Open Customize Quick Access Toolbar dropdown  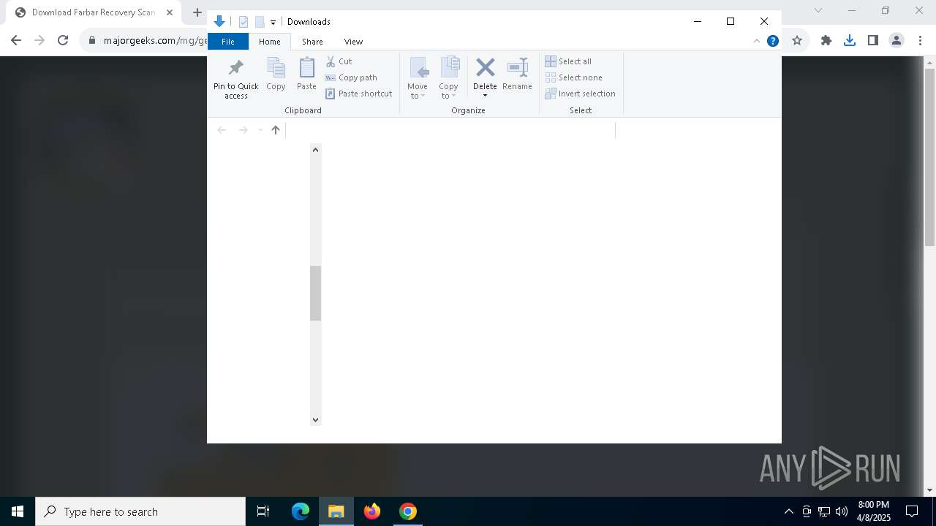(273, 23)
